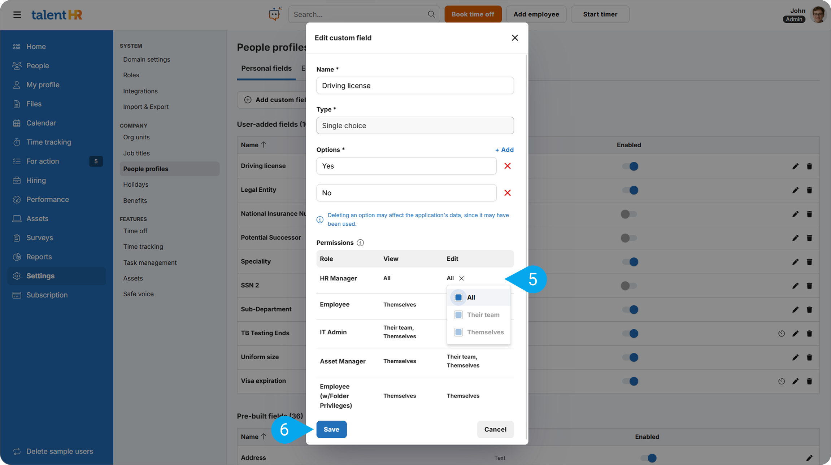Click the Name field 'Driving license'

415,86
